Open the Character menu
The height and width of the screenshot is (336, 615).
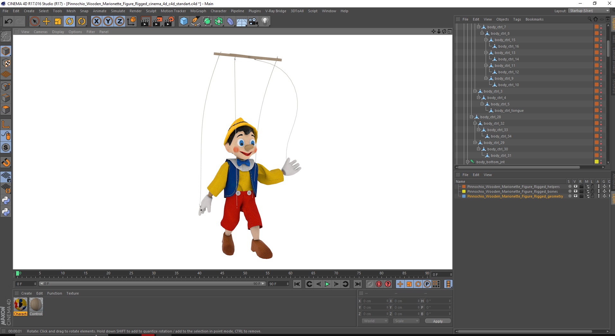(x=218, y=11)
